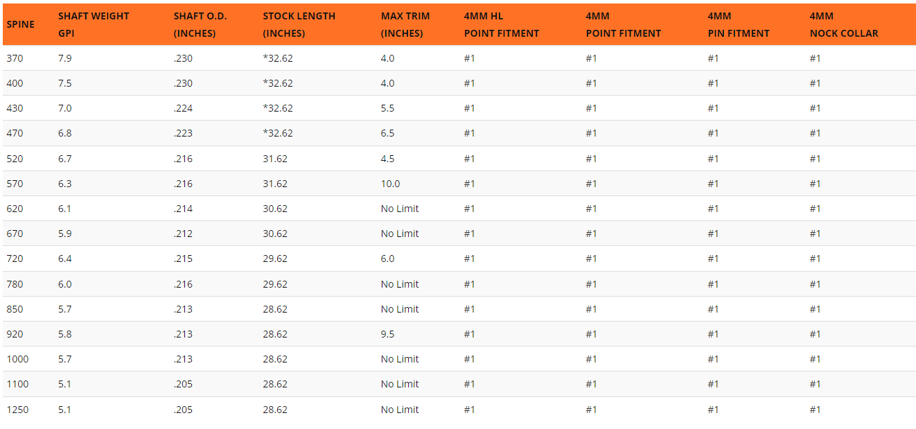
Task: Select the 1250 spine cell
Action: [17, 410]
